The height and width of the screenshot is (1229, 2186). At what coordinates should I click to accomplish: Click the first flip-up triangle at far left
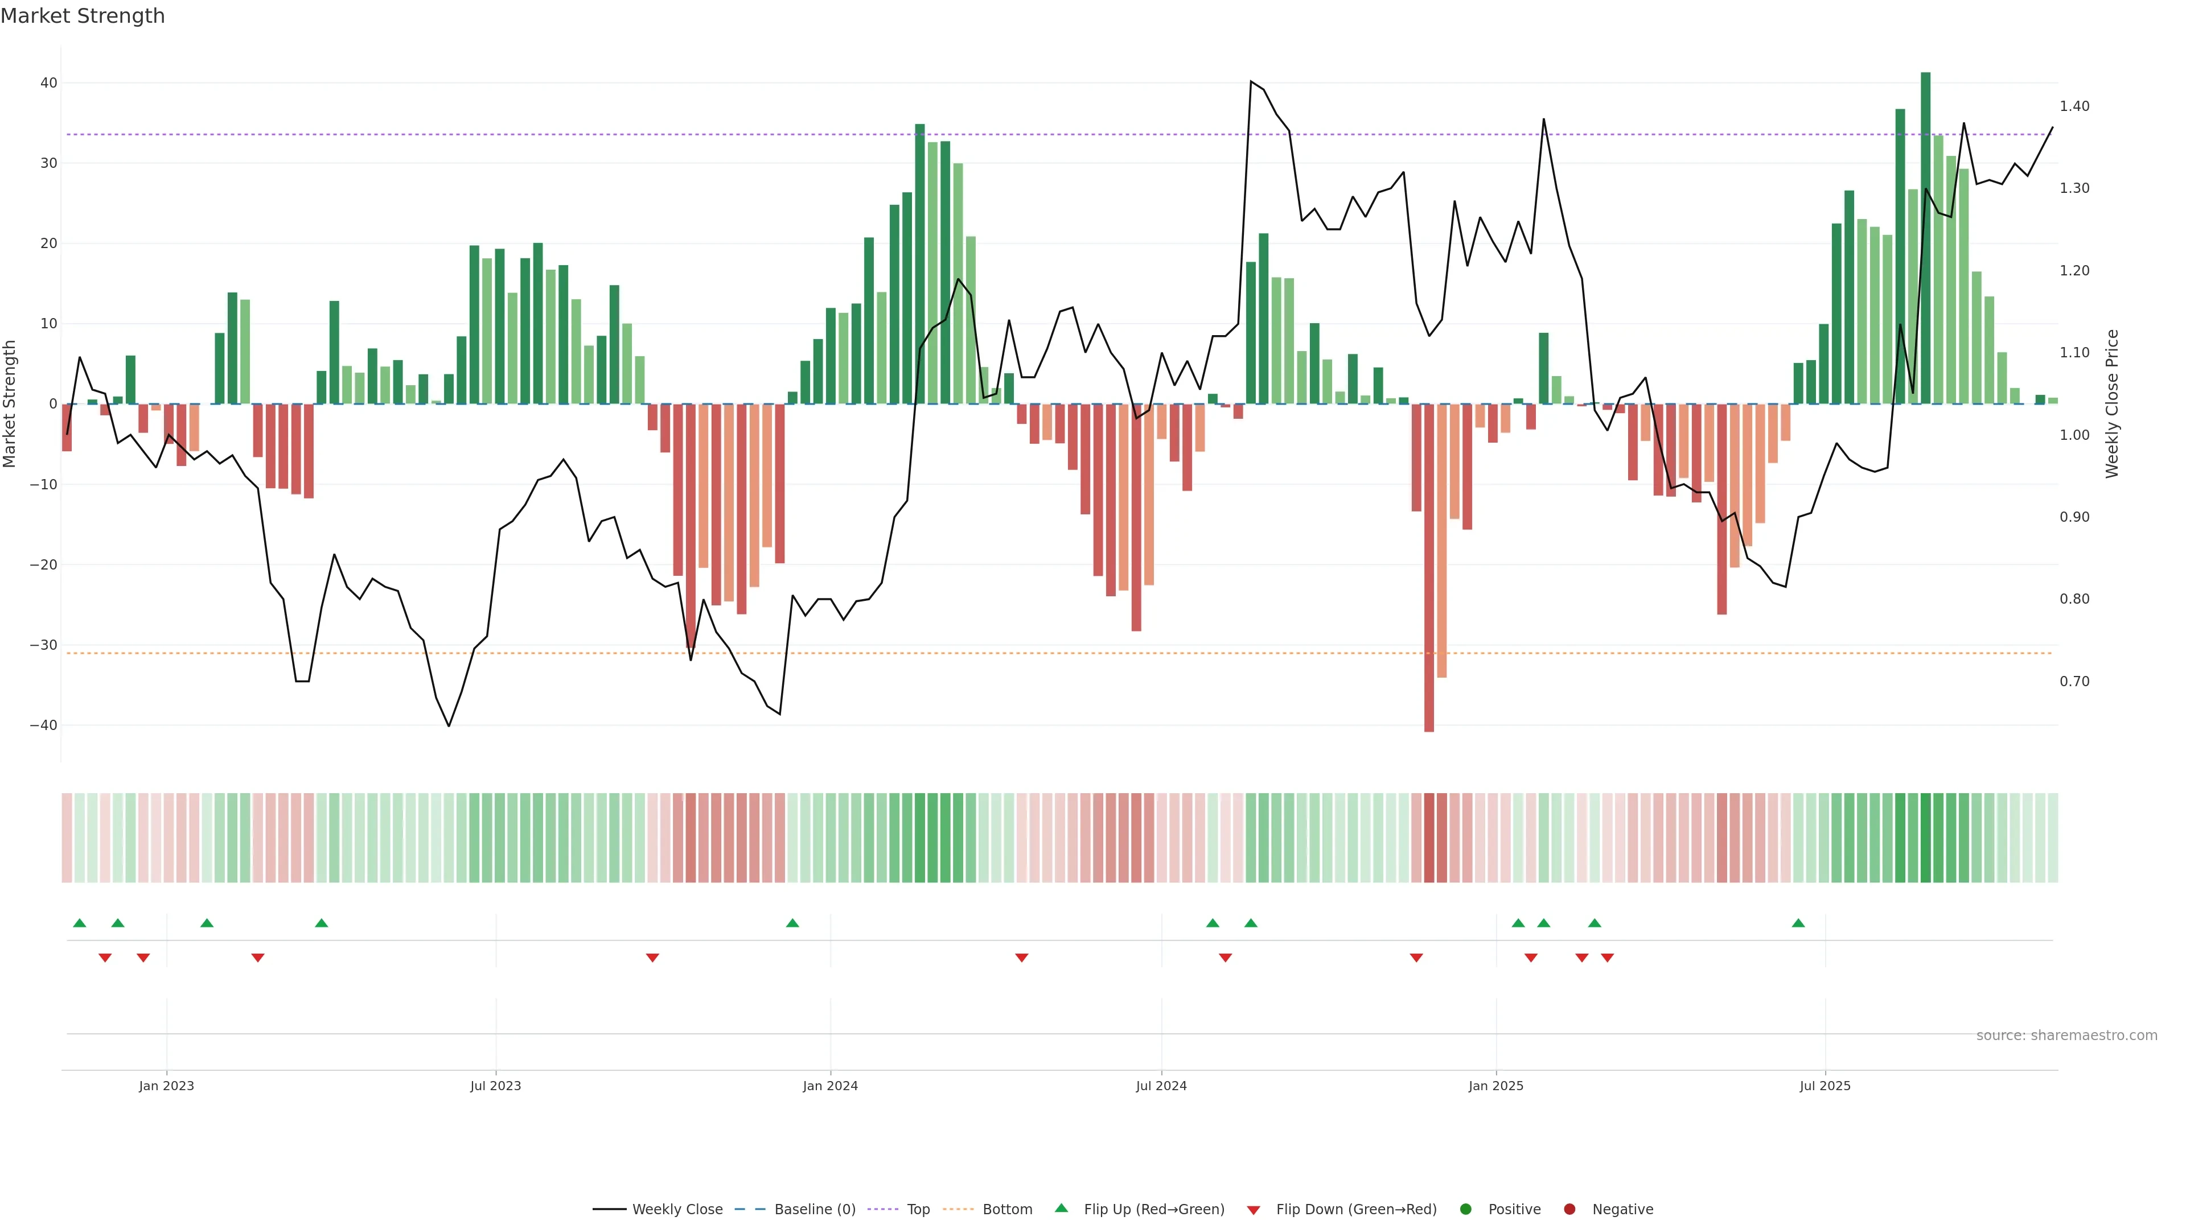tap(80, 923)
